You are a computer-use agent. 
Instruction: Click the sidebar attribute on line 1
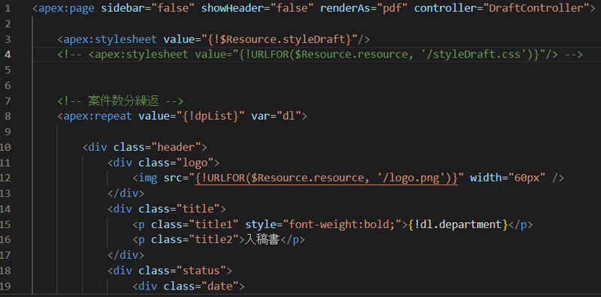[122, 8]
